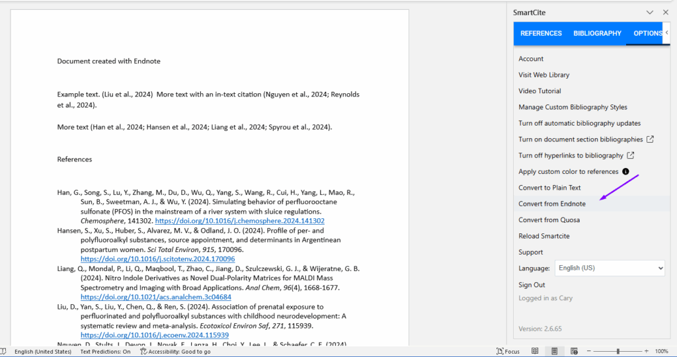Viewport: 677px width, 357px height.
Task: Select the Print Layout view icon
Action: tap(554, 351)
